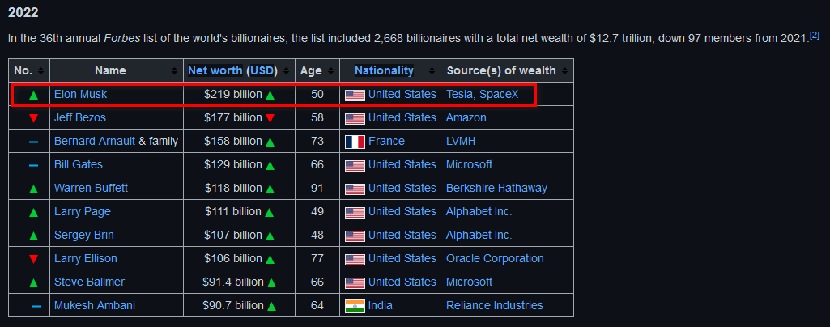Click the Reliance Industries link

click(x=495, y=305)
